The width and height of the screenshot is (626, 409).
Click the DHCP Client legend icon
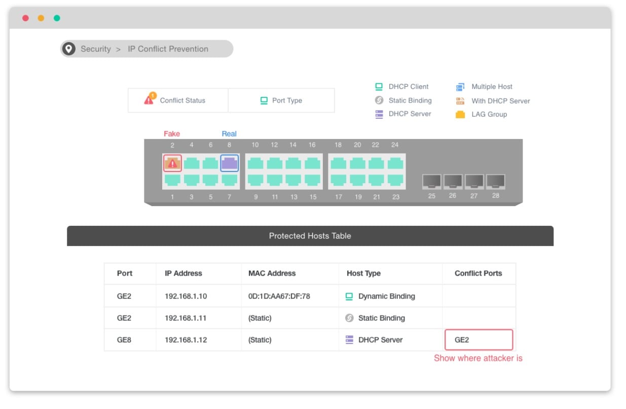[379, 87]
